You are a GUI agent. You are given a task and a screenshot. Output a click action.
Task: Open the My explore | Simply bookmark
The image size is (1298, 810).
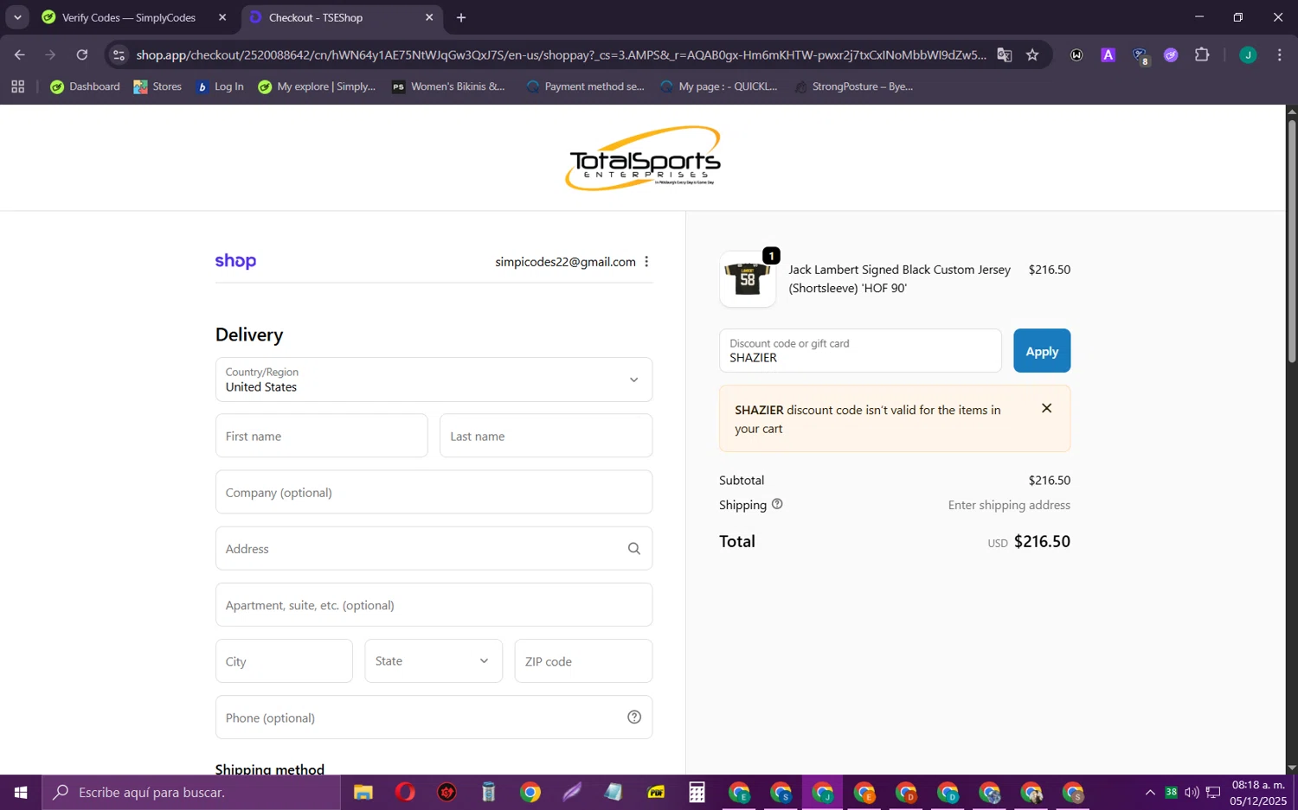pos(317,86)
